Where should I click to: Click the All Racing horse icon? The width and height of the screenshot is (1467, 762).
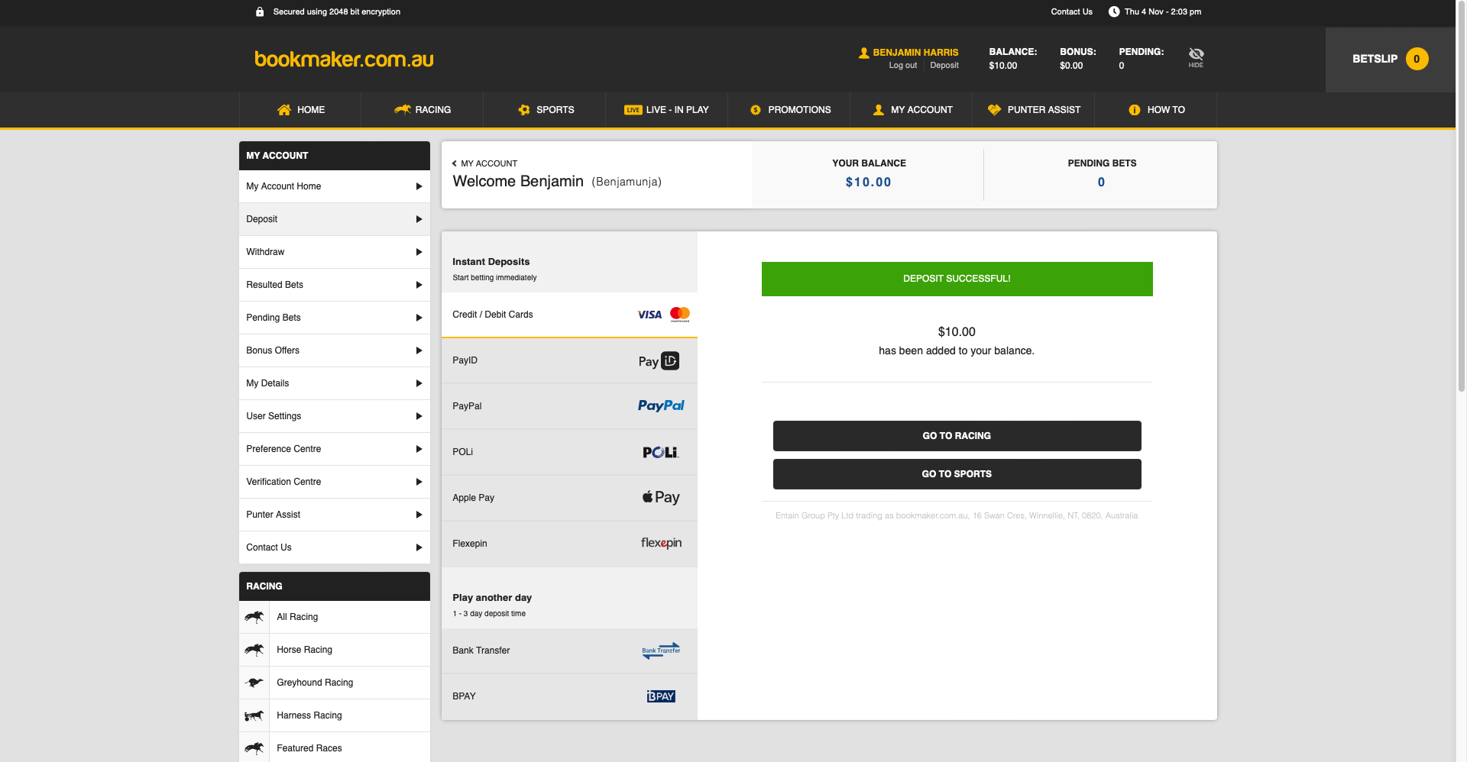[254, 617]
